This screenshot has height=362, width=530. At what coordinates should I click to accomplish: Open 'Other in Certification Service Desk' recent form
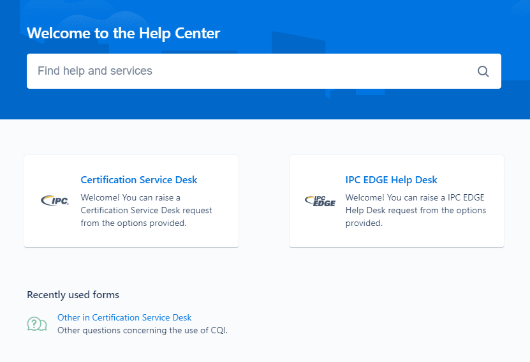click(x=124, y=317)
